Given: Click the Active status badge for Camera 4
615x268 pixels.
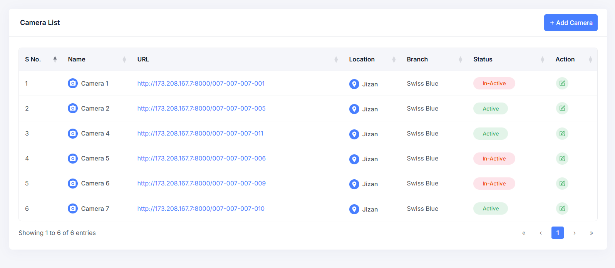Looking at the screenshot, I should pos(490,134).
